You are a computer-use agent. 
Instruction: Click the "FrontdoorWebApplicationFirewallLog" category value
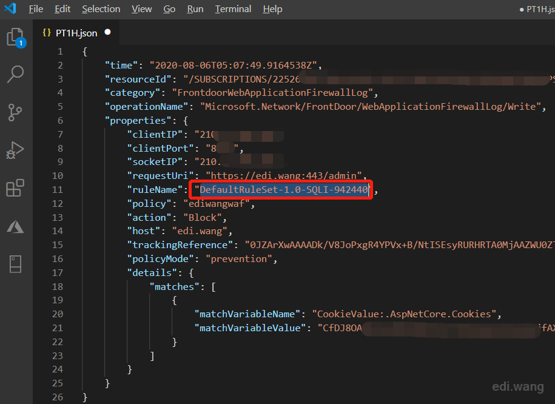pos(272,93)
